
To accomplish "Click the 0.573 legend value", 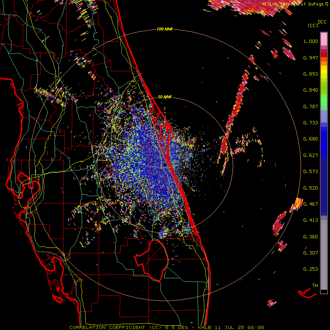I will pos(311,172).
